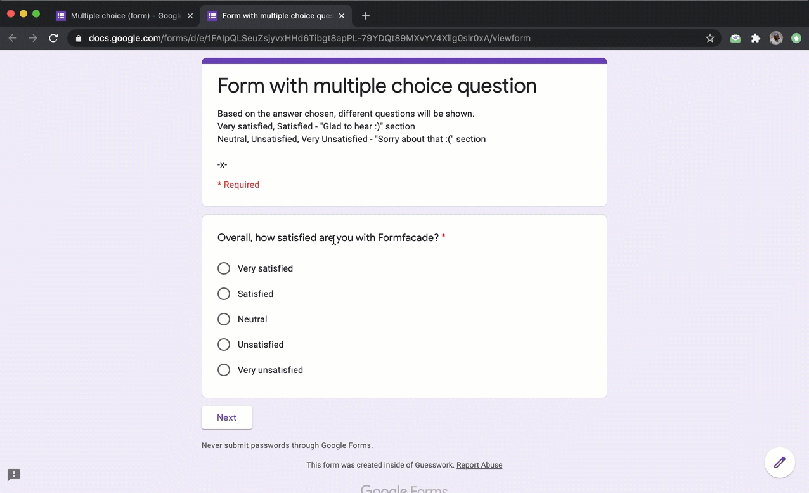Image resolution: width=809 pixels, height=493 pixels.
Task: Mark "Unsatisfied" as your answer
Action: pyautogui.click(x=224, y=345)
